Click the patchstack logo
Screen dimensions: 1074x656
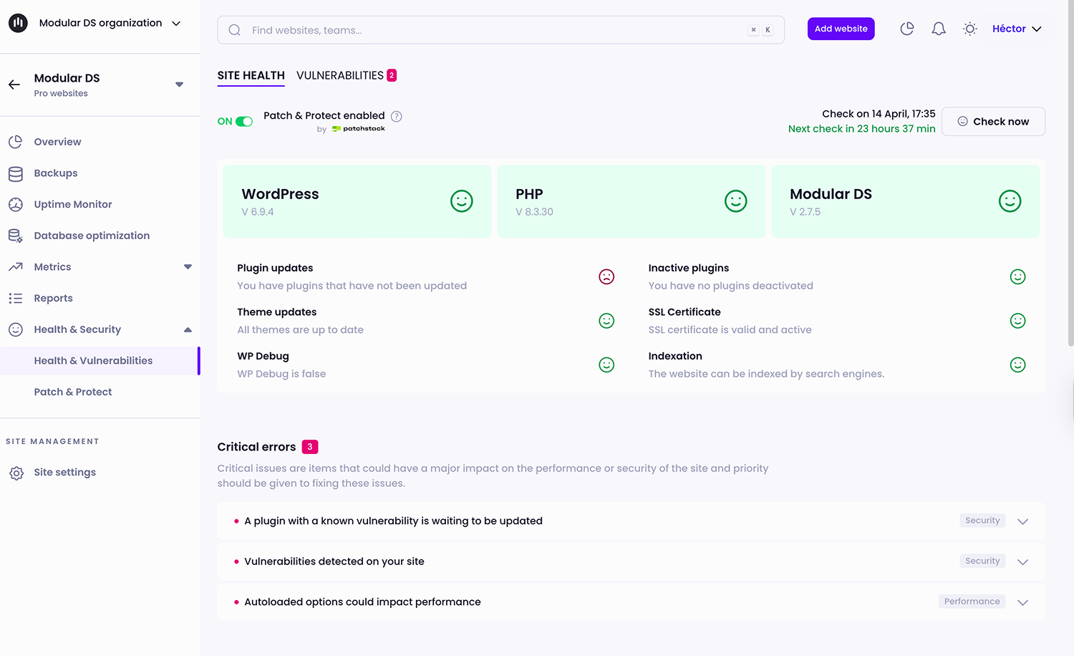click(x=358, y=129)
